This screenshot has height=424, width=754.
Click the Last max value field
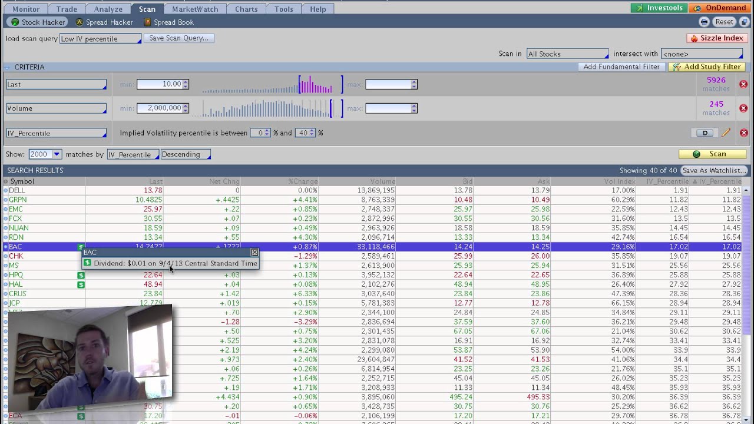388,84
